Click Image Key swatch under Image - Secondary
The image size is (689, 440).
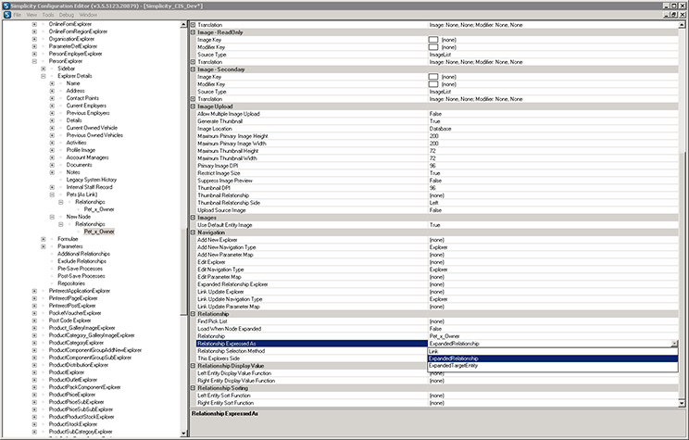click(x=433, y=77)
